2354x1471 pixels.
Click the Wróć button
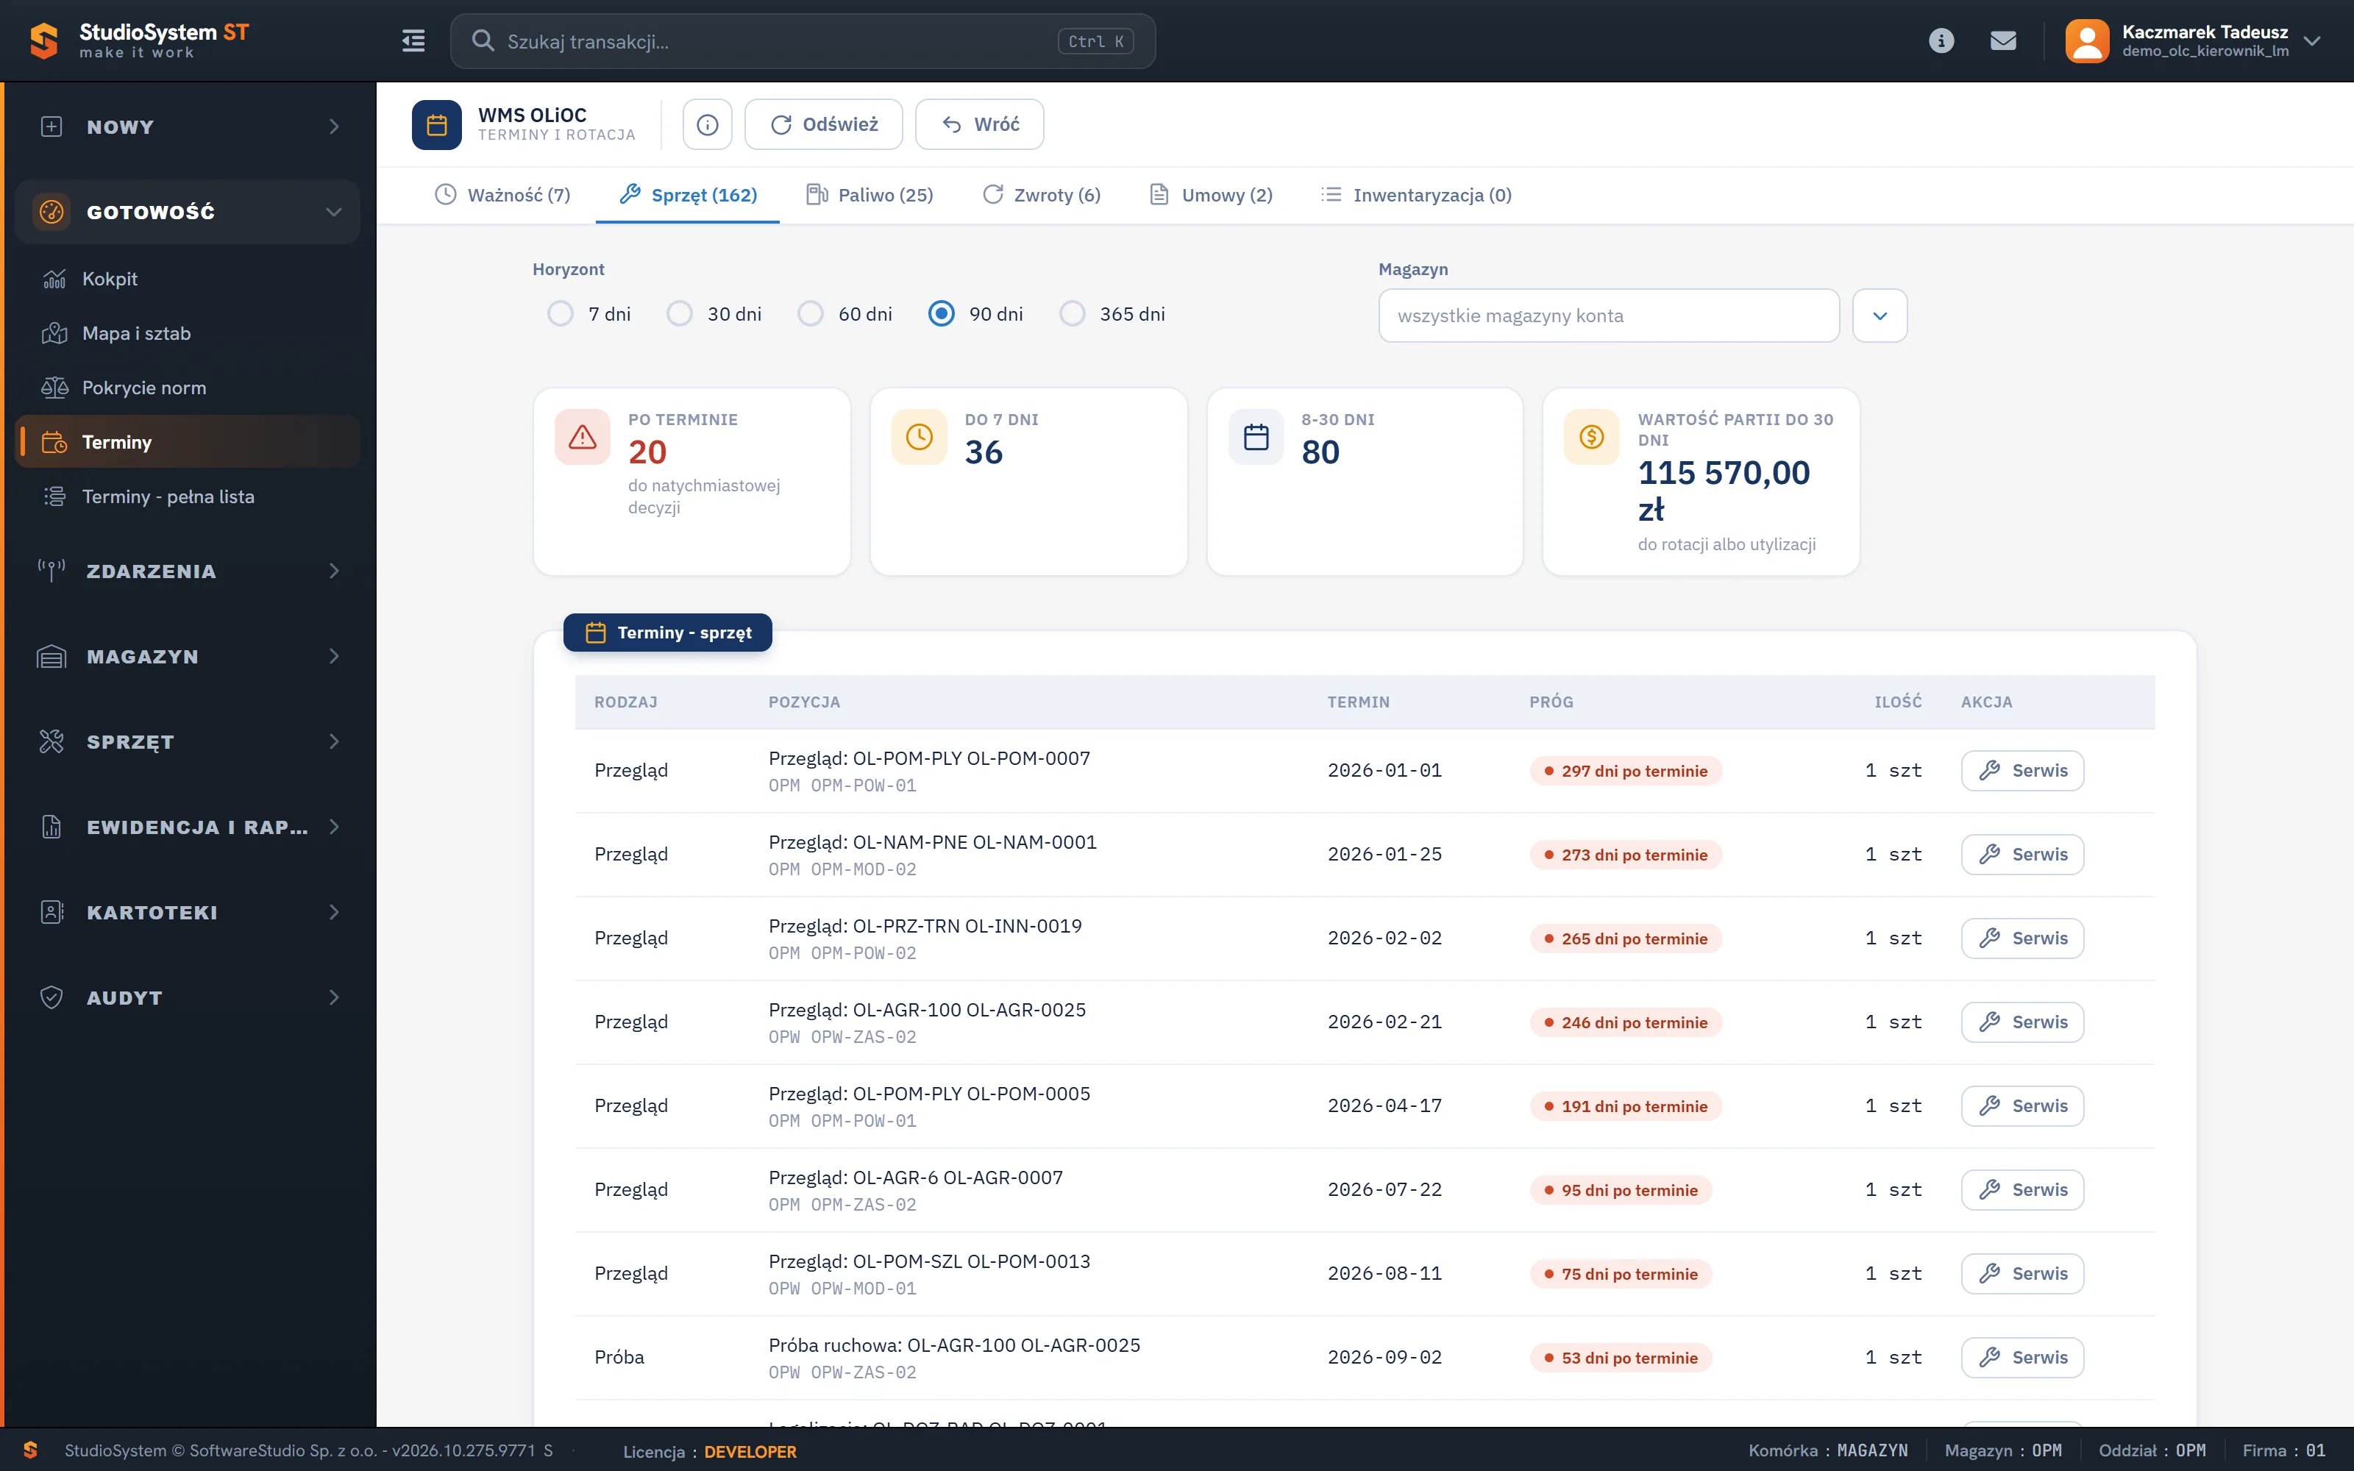point(980,124)
